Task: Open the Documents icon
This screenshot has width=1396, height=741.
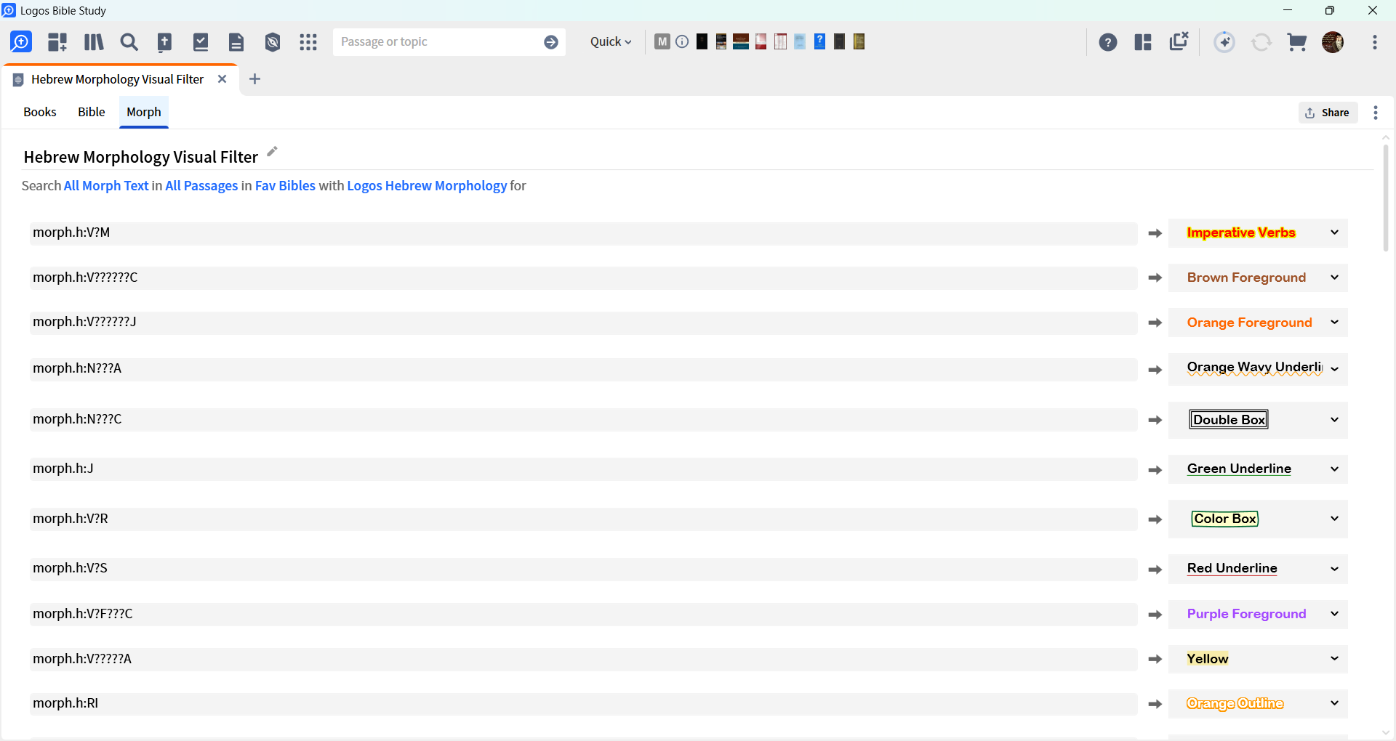Action: pos(236,41)
